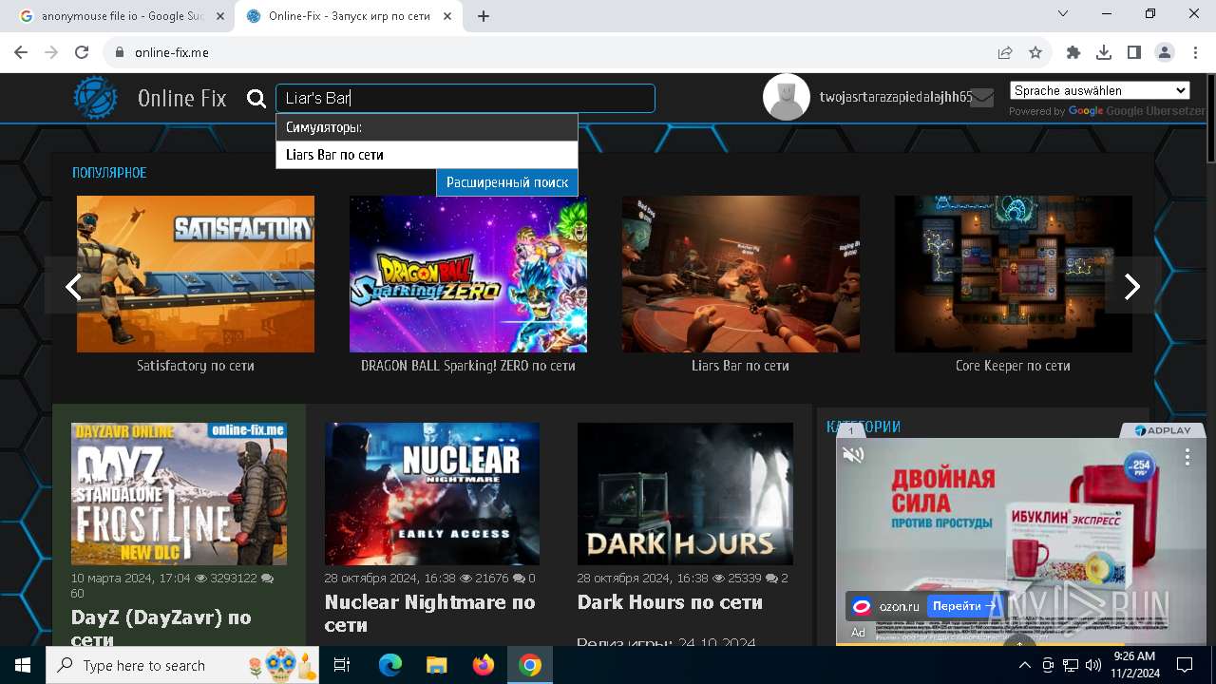Toggle Chrome side panel icon
The image size is (1216, 684).
coord(1134,52)
